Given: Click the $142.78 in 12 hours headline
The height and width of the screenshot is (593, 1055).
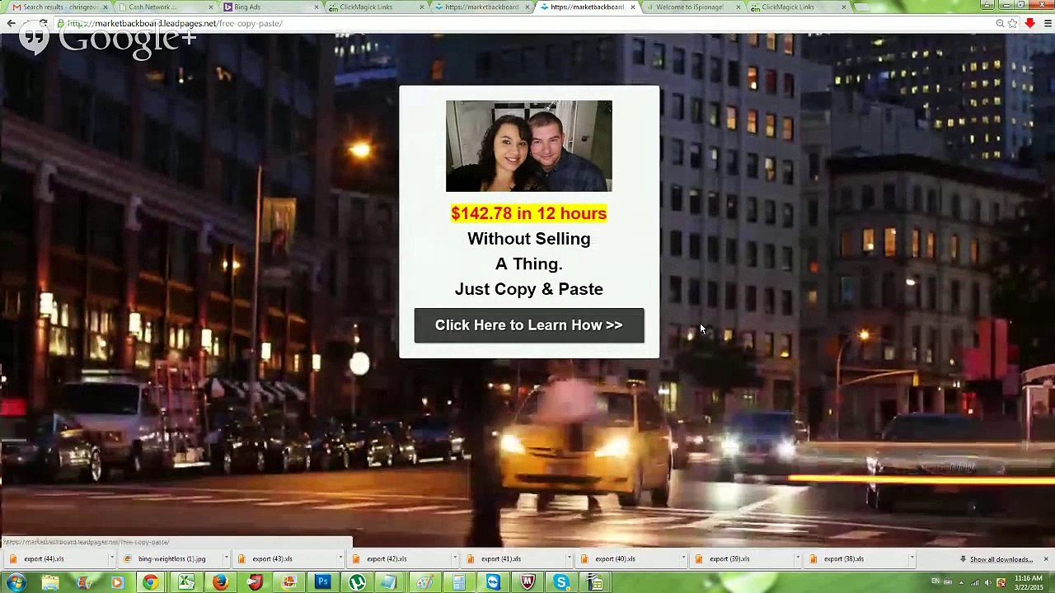Looking at the screenshot, I should point(529,213).
